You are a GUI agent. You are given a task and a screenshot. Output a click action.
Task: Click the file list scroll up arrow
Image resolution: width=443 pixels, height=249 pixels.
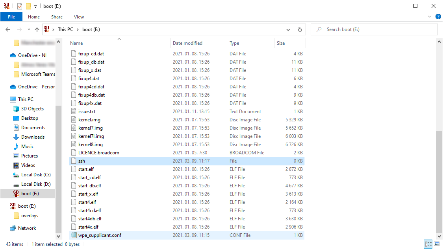click(x=439, y=42)
